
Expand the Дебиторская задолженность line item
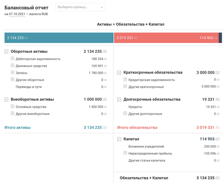[x=12, y=59]
